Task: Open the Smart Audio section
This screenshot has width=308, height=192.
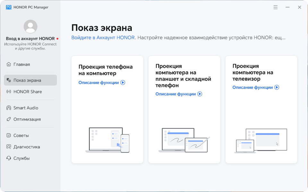Action: pos(30,108)
